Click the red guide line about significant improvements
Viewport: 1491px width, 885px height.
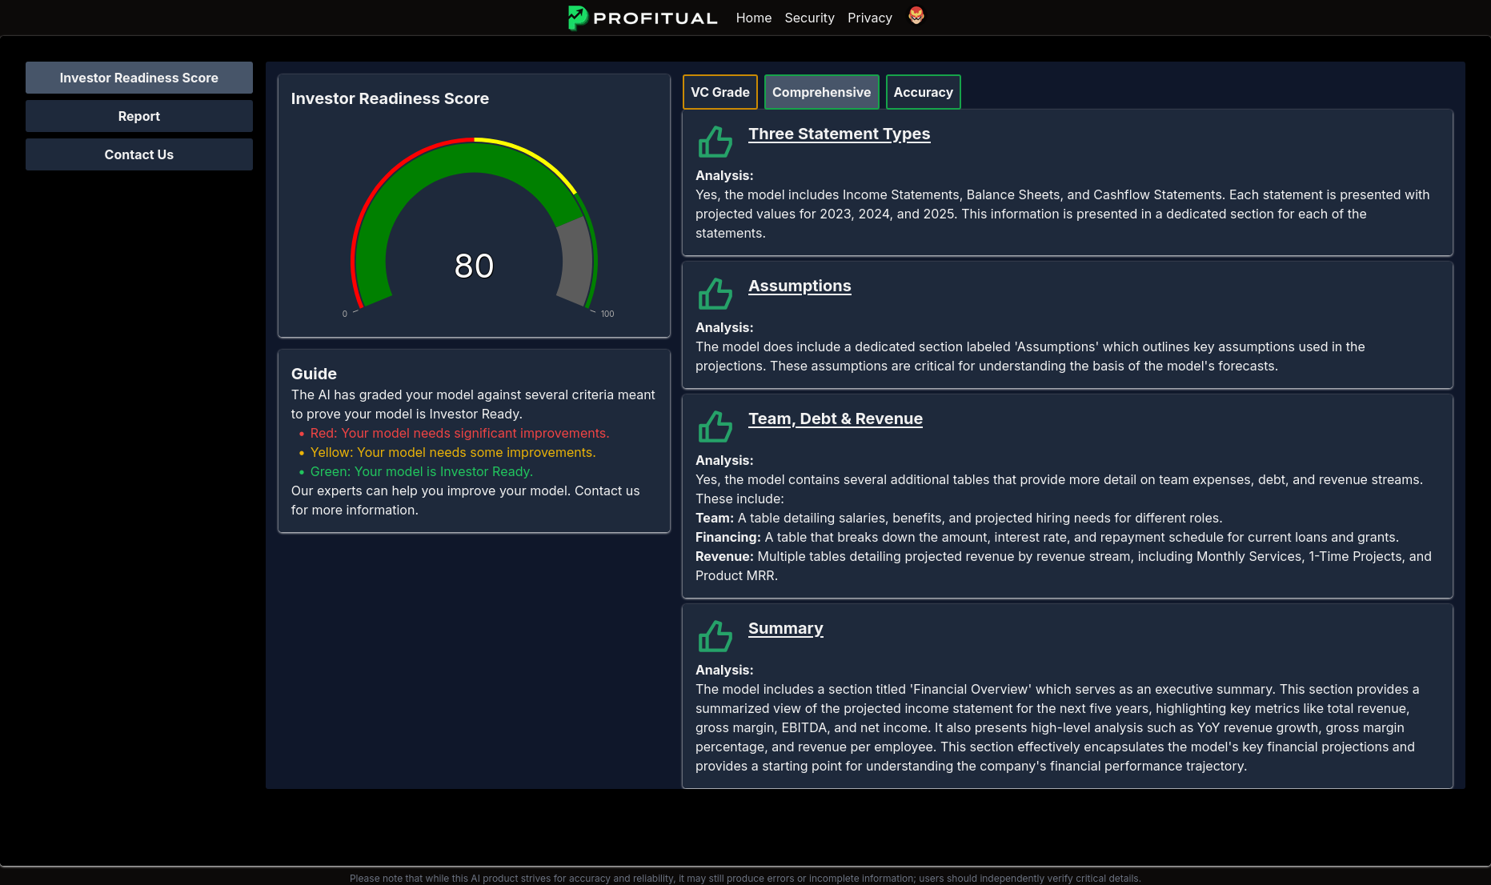pos(459,433)
